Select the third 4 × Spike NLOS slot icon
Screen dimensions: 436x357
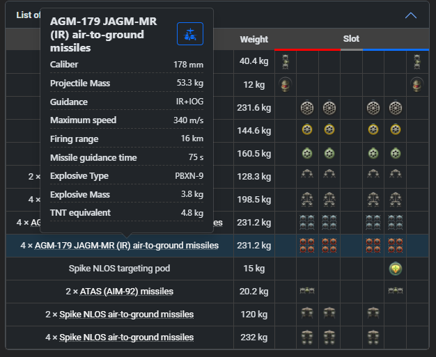pyautogui.click(x=373, y=338)
